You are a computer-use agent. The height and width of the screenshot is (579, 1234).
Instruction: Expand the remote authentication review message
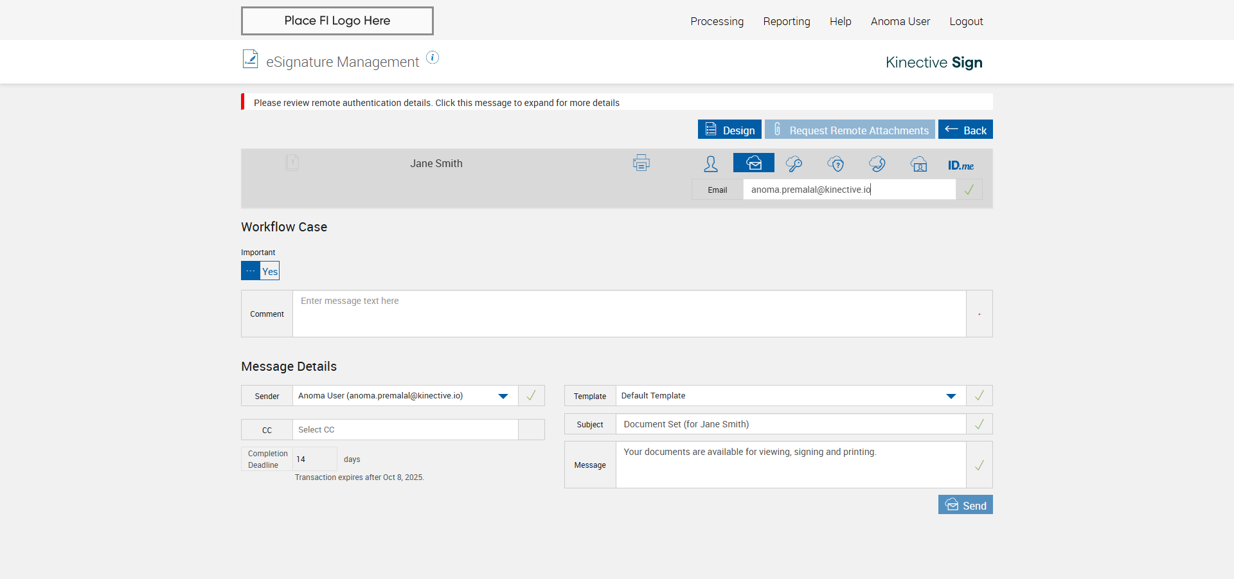(x=436, y=103)
